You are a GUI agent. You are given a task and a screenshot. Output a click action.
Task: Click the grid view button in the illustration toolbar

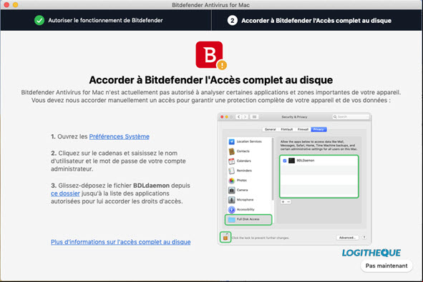coord(254,117)
